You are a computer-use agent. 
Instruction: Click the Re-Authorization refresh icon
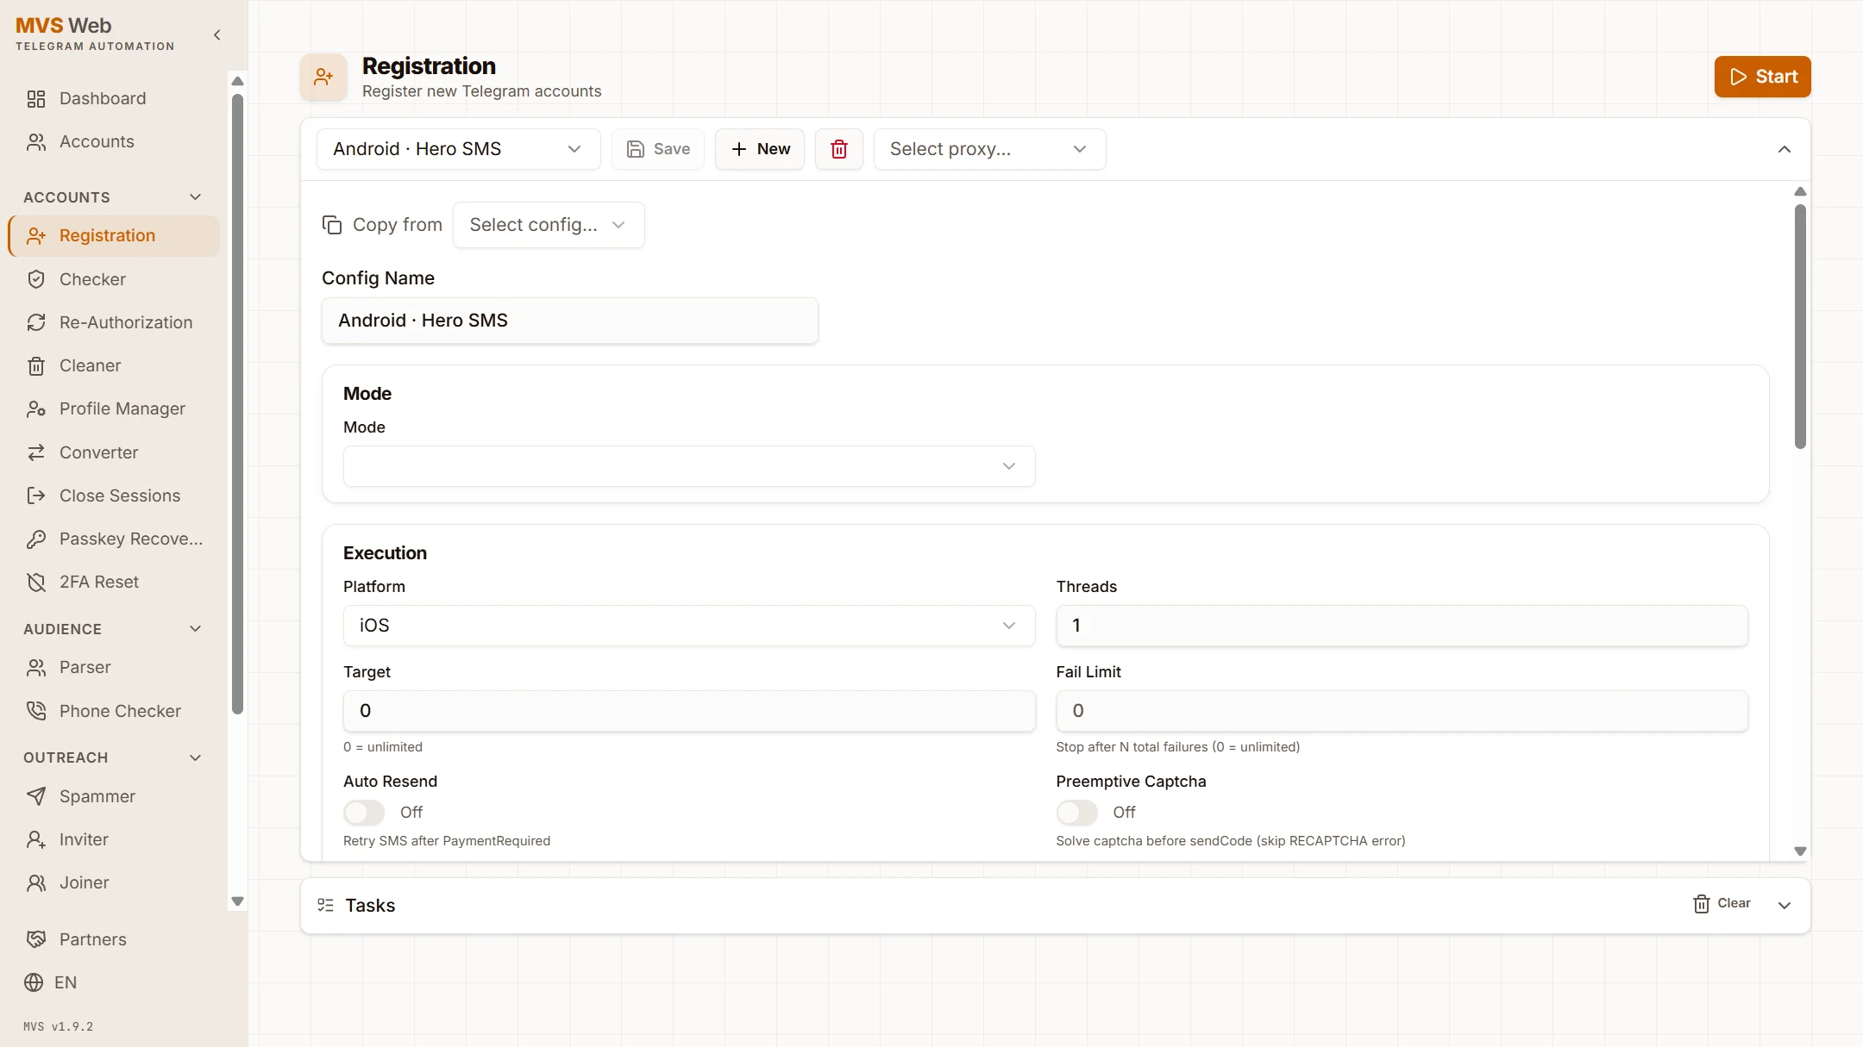coord(36,322)
